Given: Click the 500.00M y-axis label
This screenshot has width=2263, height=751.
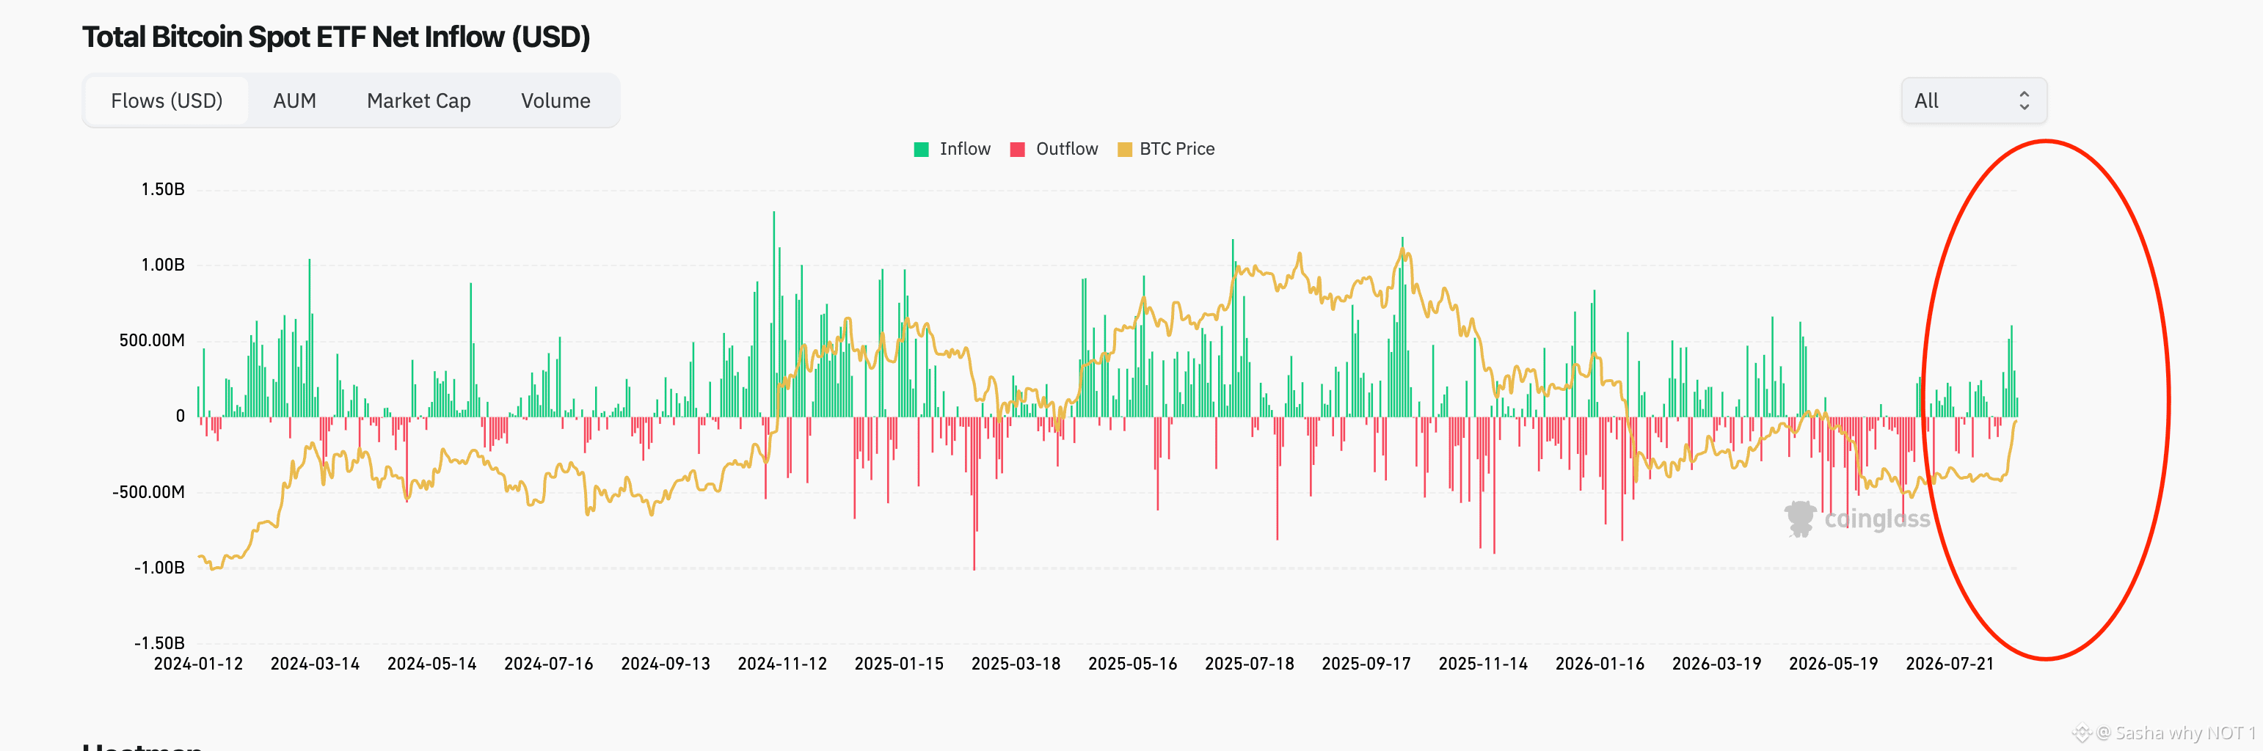Looking at the screenshot, I should coord(152,341).
